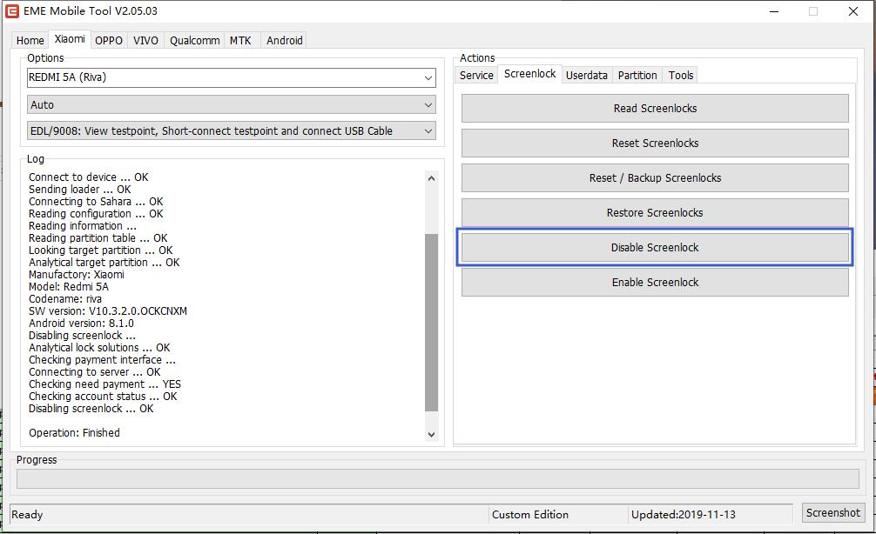Click 'Checking account status ... OK' log line
The height and width of the screenshot is (534, 876).
[x=103, y=397]
